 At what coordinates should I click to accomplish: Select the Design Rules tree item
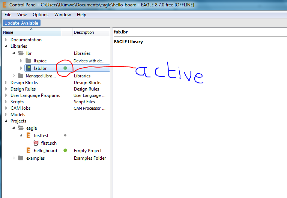23,89
